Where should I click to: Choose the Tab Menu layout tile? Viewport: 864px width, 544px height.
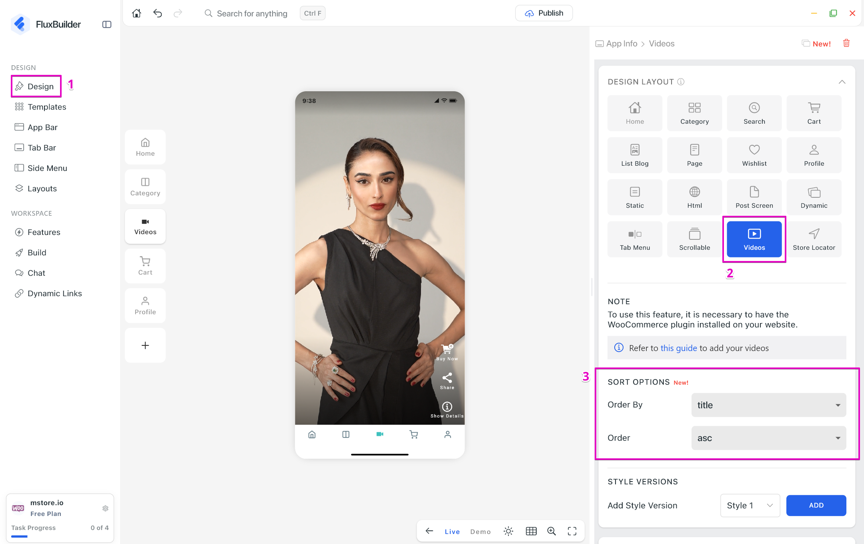(x=635, y=239)
